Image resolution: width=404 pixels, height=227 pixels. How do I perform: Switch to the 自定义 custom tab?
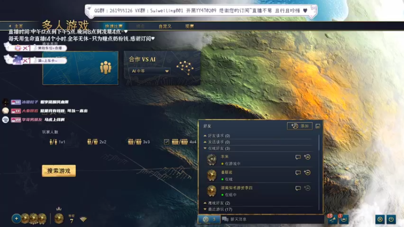click(x=165, y=26)
